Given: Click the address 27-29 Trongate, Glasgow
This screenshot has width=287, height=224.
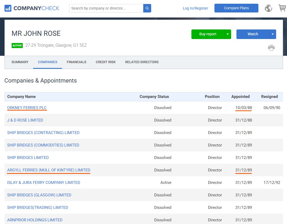Looking at the screenshot, I should [x=56, y=45].
